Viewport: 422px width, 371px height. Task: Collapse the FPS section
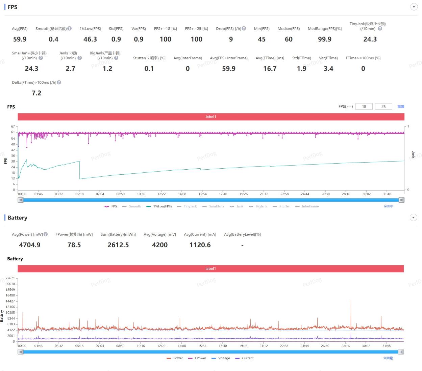pyautogui.click(x=414, y=7)
